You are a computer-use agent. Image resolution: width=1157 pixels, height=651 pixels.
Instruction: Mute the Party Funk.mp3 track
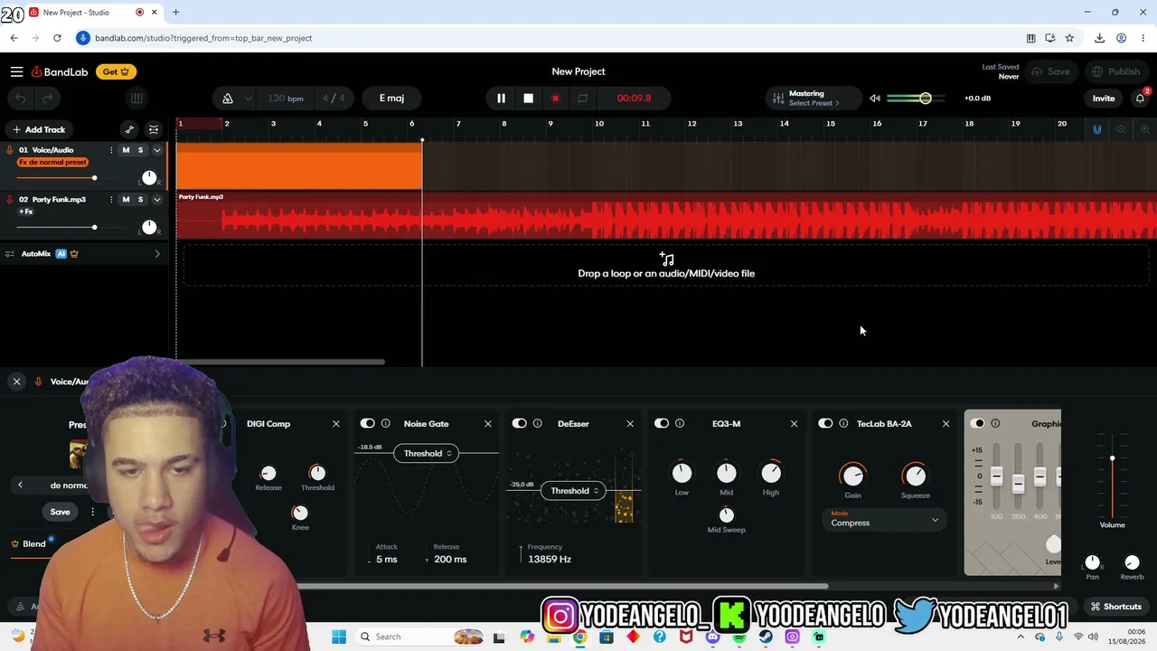126,199
